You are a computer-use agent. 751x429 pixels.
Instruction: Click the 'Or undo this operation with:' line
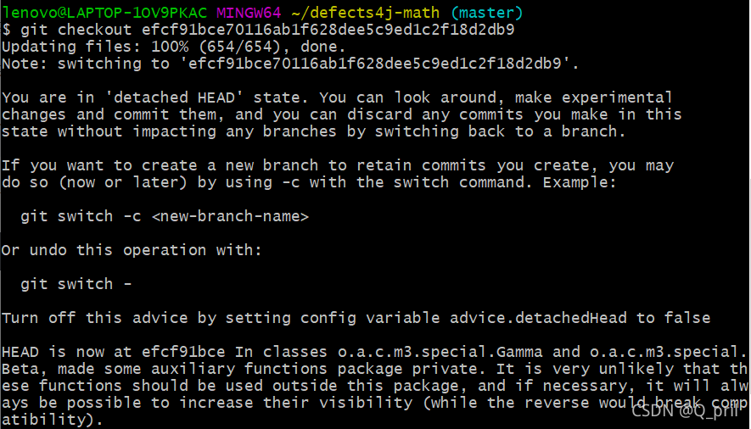pos(132,250)
